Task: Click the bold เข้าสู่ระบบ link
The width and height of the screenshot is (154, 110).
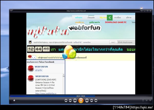Action: pyautogui.click(x=42, y=58)
